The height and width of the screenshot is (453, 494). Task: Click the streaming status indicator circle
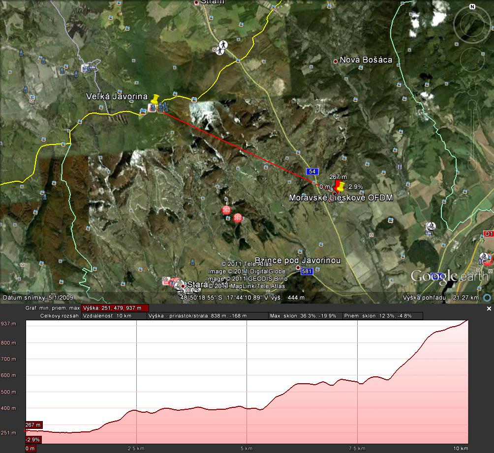(486, 297)
